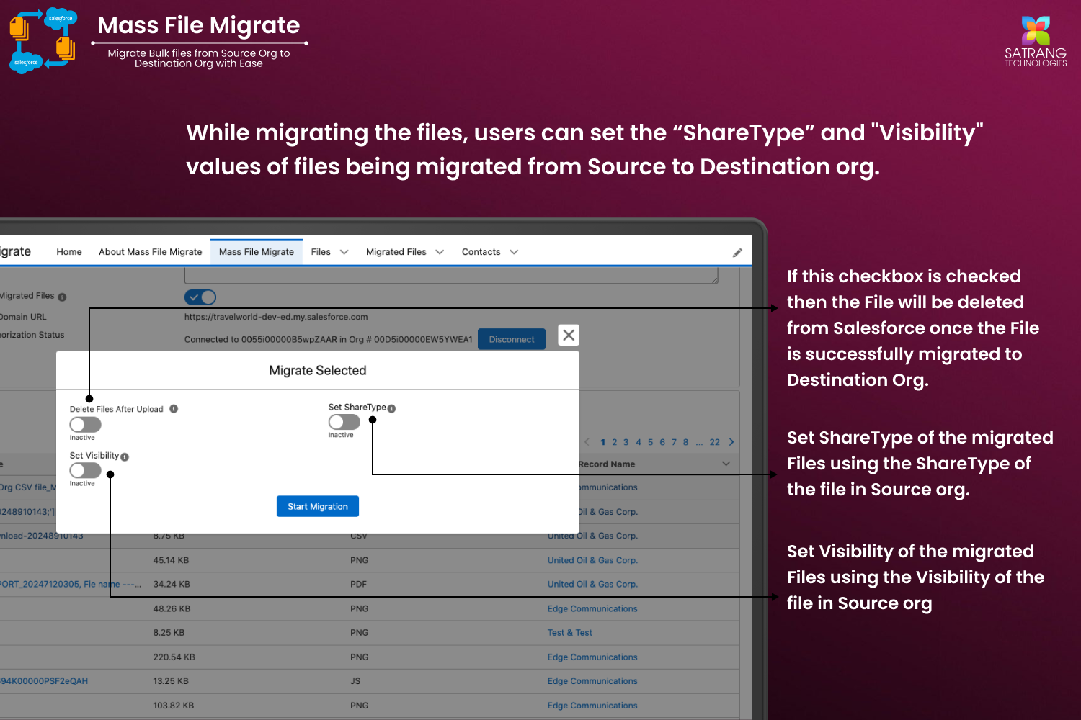The width and height of the screenshot is (1081, 720).
Task: Click the JS file type cell
Action: pyautogui.click(x=355, y=681)
